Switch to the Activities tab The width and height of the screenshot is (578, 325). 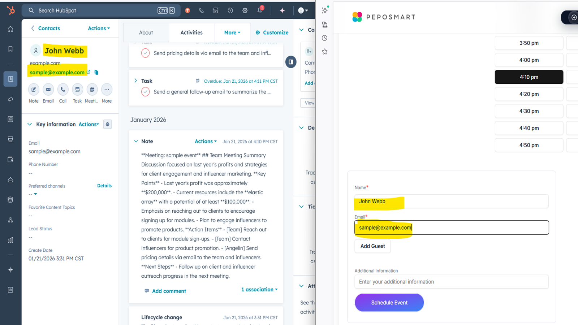click(x=191, y=32)
